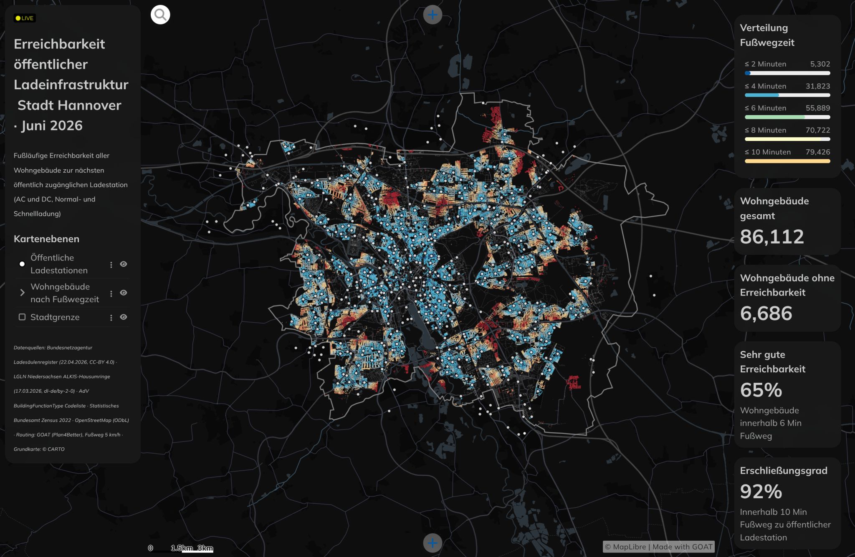Viewport: 855px width, 557px height.
Task: Click the Verteilung Fußwegzeit widget heading
Action: tap(767, 35)
